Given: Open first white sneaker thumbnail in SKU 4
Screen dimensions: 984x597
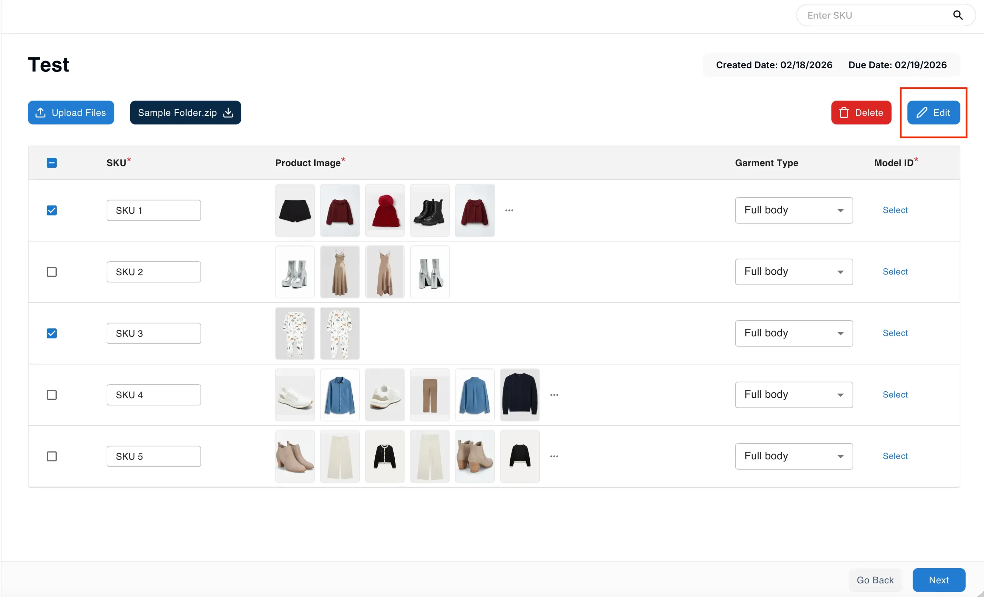Looking at the screenshot, I should (295, 395).
